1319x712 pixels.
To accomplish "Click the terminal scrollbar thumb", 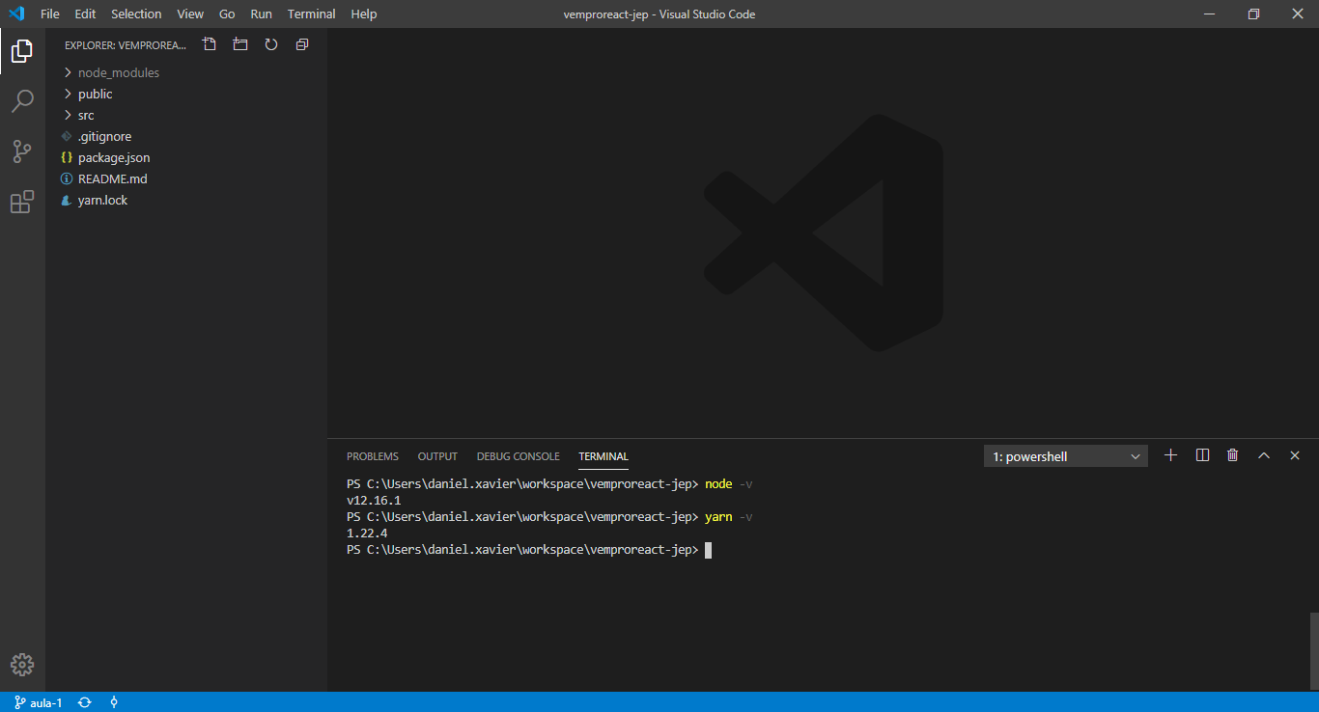I will [x=1314, y=651].
